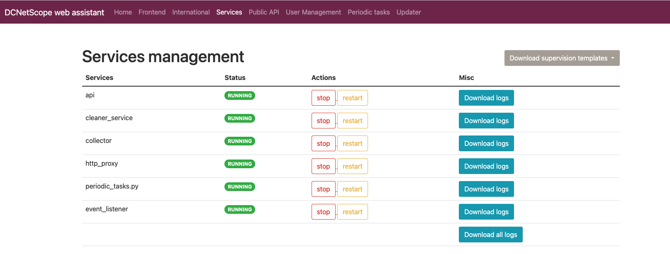The height and width of the screenshot is (254, 670).
Task: Stop the collector service
Action: pyautogui.click(x=323, y=143)
